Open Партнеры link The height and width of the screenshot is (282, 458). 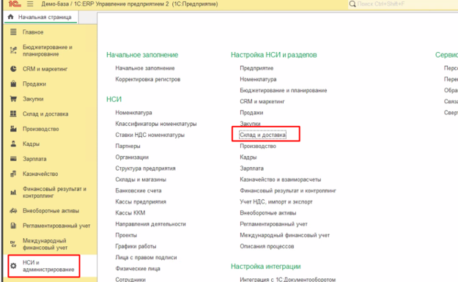[x=128, y=146]
